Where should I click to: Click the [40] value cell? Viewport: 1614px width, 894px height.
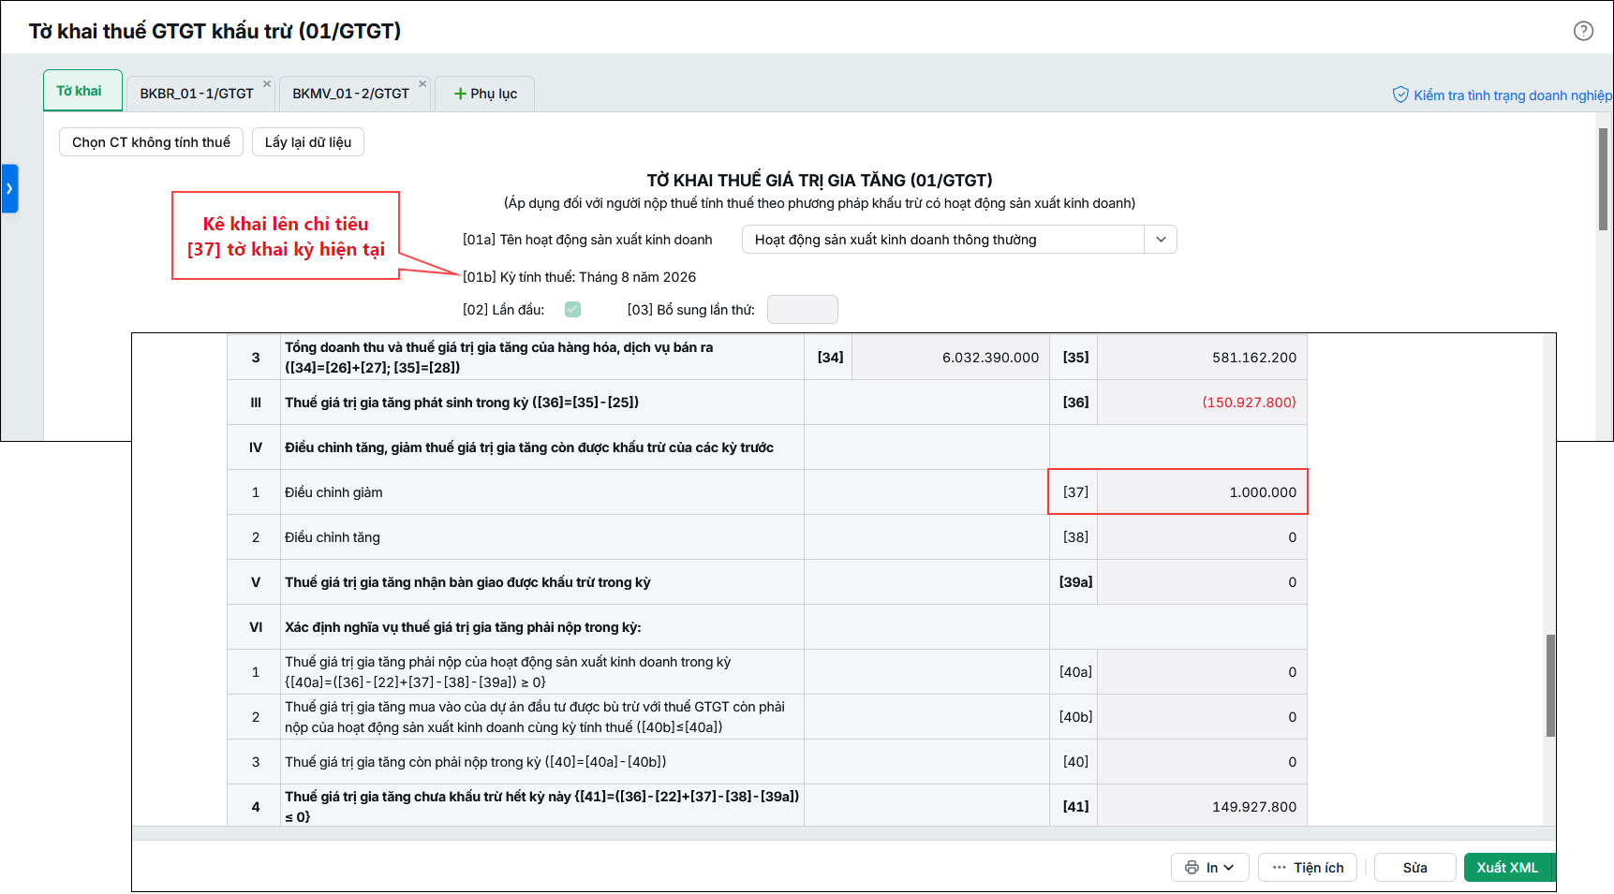point(1202,762)
